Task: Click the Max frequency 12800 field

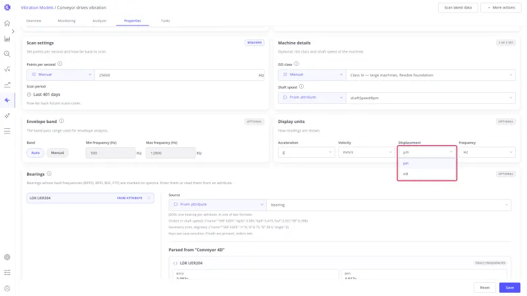Action: pyautogui.click(x=171, y=153)
